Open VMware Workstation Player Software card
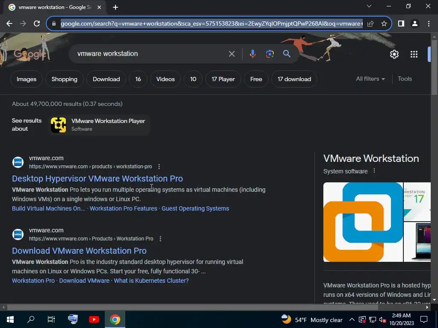438x328 pixels. [100, 125]
